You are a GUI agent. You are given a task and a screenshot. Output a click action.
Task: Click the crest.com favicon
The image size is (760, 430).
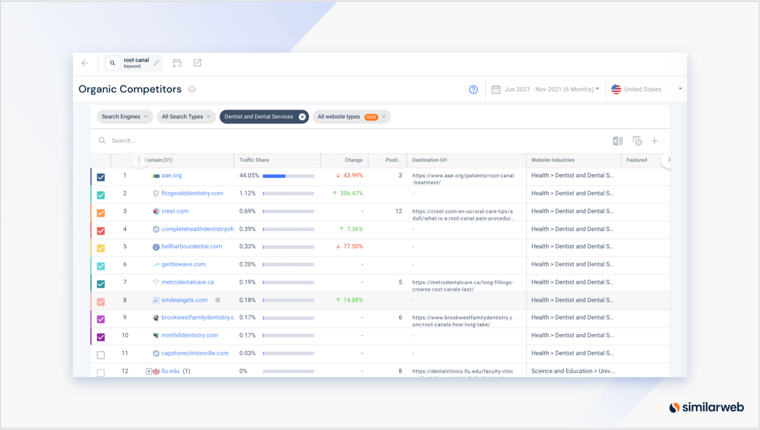click(156, 211)
